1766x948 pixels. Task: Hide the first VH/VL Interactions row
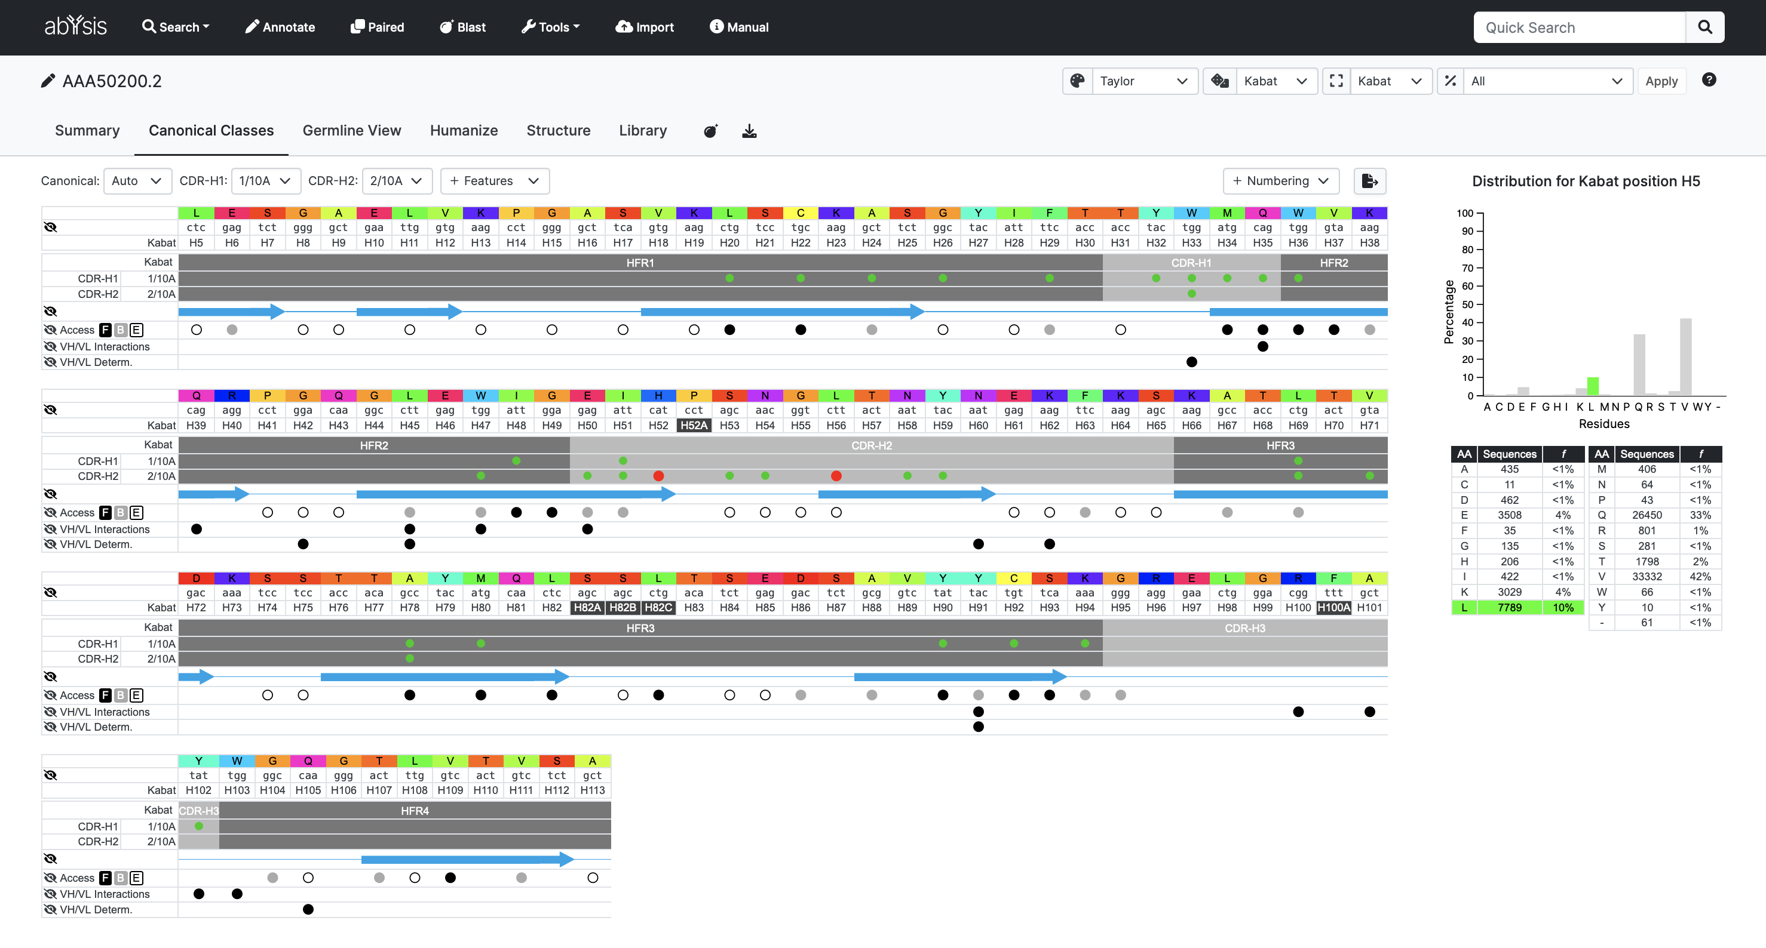(x=50, y=347)
